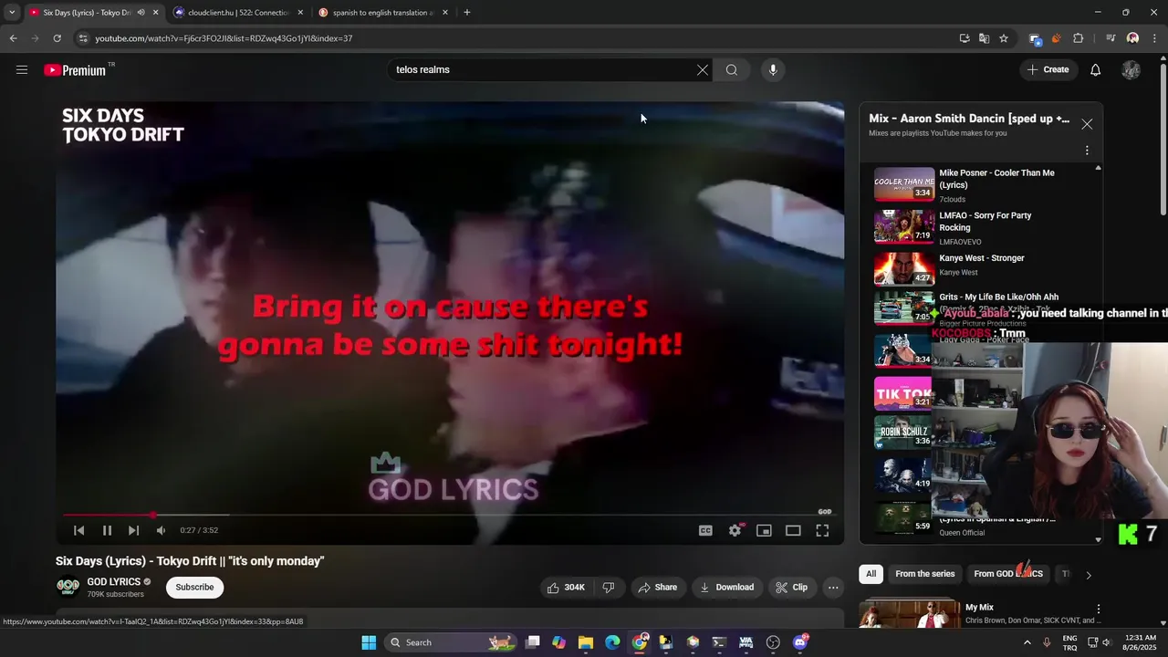Skip to previous video in player
Image resolution: width=1168 pixels, height=657 pixels.
pyautogui.click(x=79, y=530)
